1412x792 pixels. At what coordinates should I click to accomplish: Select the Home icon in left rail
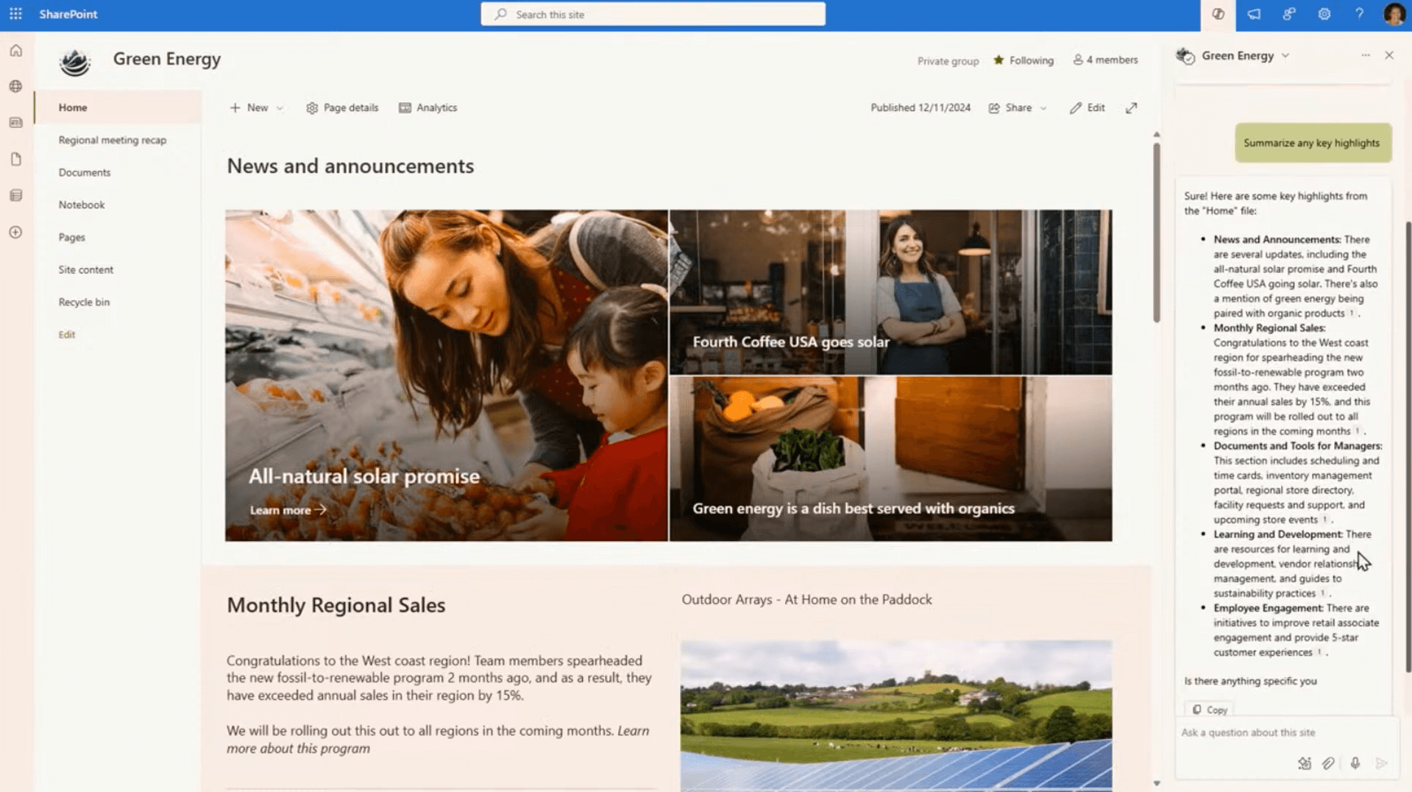(15, 50)
